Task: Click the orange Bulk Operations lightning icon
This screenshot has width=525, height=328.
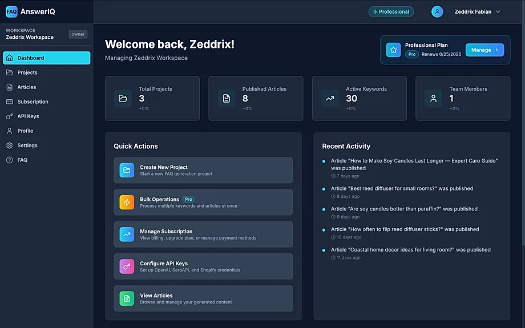Action: 127,202
